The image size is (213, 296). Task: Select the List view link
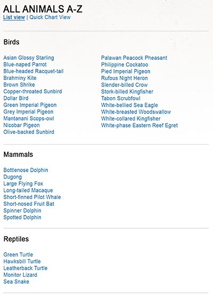tap(14, 17)
